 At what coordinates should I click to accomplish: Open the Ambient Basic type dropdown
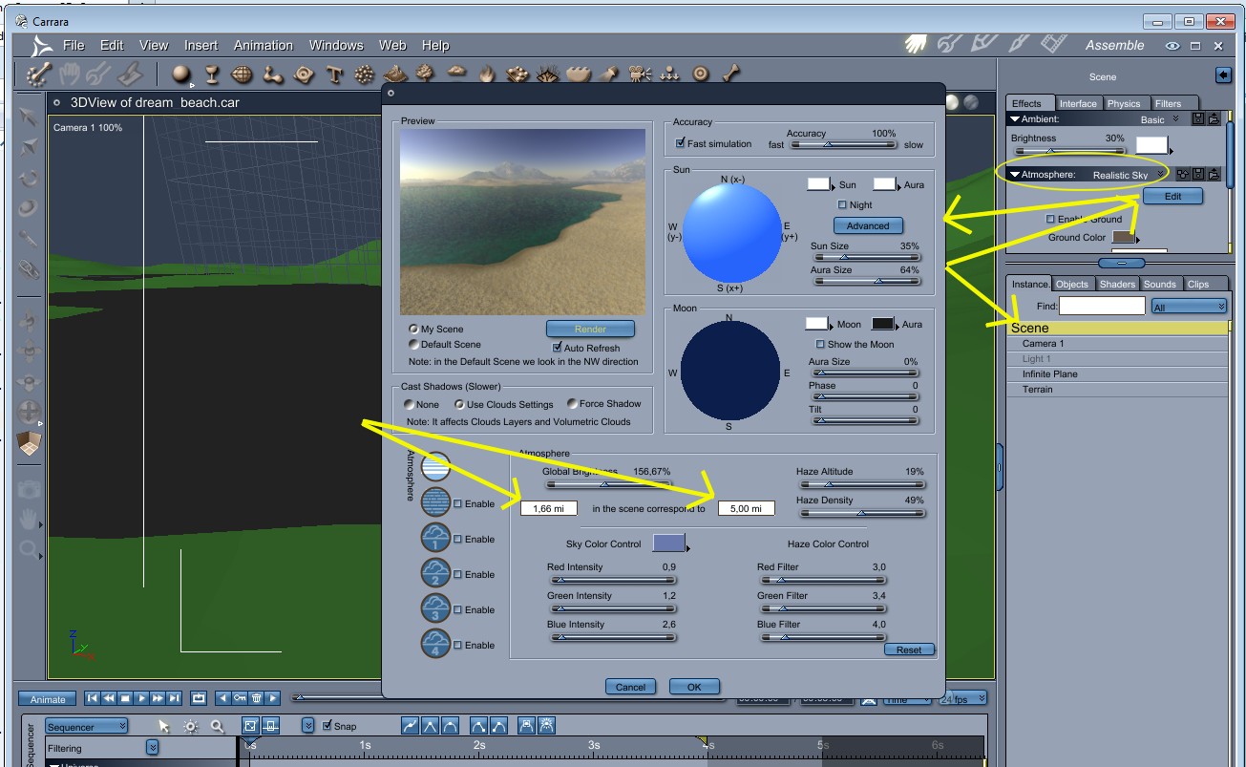tap(1159, 119)
